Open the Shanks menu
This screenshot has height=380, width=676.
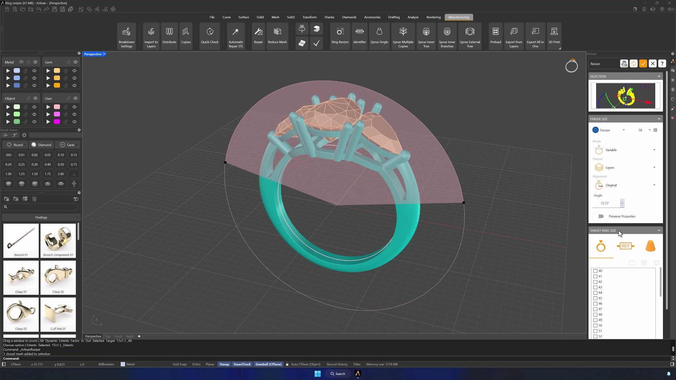(x=329, y=17)
